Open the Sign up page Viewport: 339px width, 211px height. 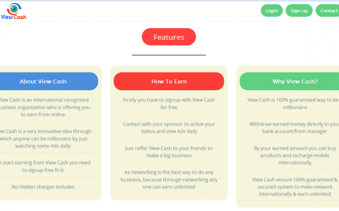click(x=299, y=11)
